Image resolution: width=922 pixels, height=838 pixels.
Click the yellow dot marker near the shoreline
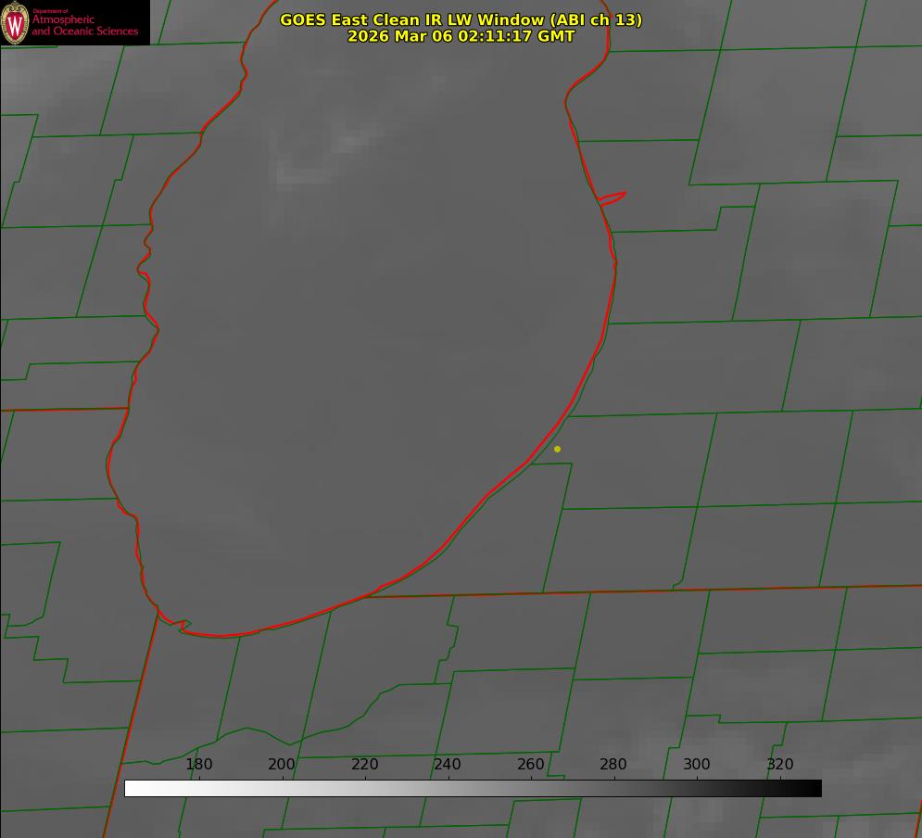[557, 449]
